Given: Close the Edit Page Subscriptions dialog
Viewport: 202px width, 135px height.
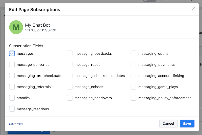Looking at the screenshot, I should (x=193, y=9).
